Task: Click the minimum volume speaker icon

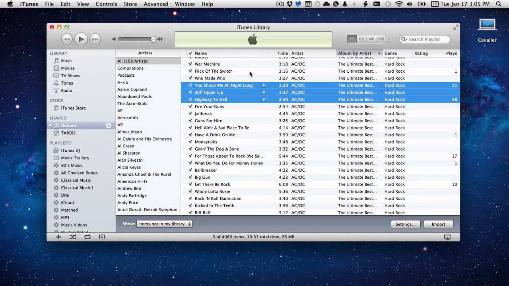Action: coord(114,39)
